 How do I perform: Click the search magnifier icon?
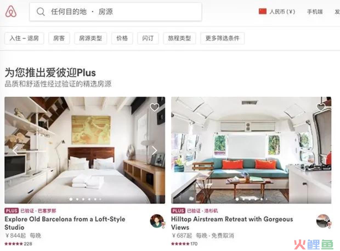pos(41,12)
